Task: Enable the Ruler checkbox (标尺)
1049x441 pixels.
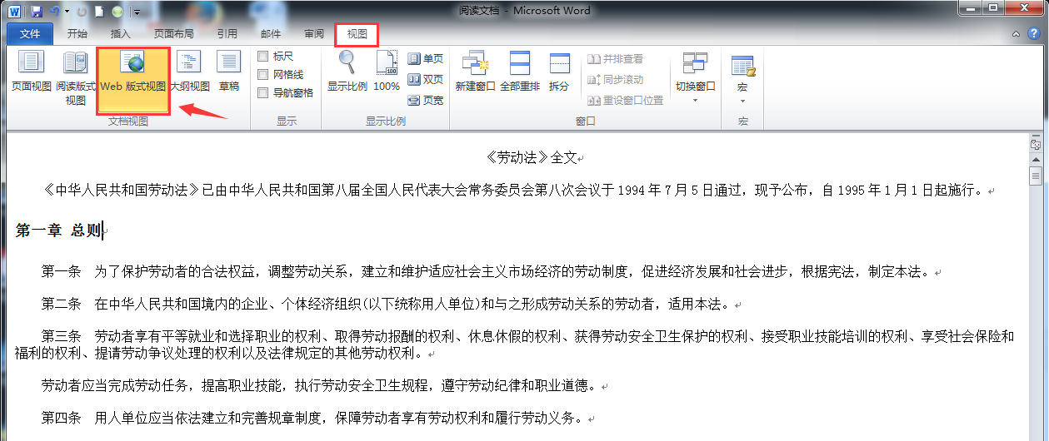Action: pyautogui.click(x=263, y=57)
